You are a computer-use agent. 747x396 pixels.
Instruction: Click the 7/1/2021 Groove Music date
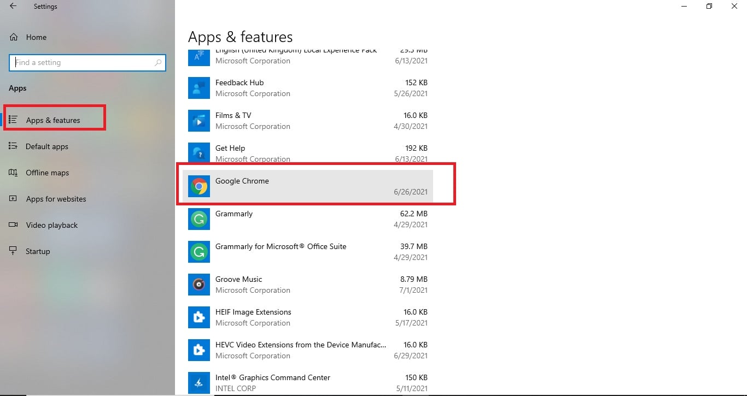click(x=413, y=290)
